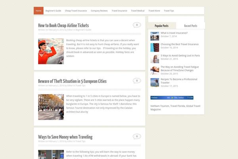Click the Online visitors counter widget
The width and height of the screenshot is (238, 159).
click(172, 98)
